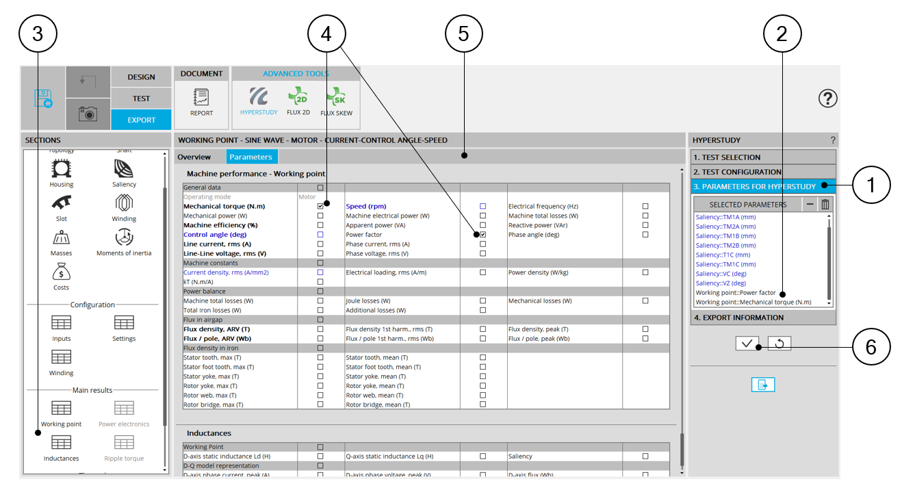Expand the 2. Test Configuration section
Image resolution: width=902 pixels, height=488 pixels.
point(762,172)
